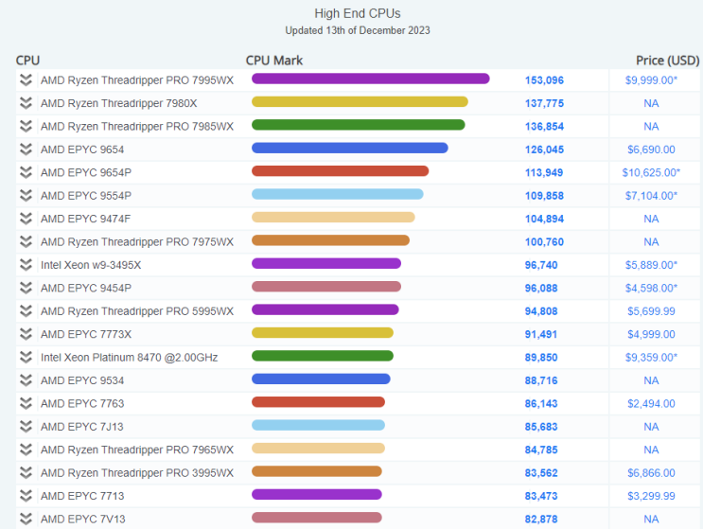
Task: Click the $4,598.00* price for EPYC 9454P
Action: [652, 289]
